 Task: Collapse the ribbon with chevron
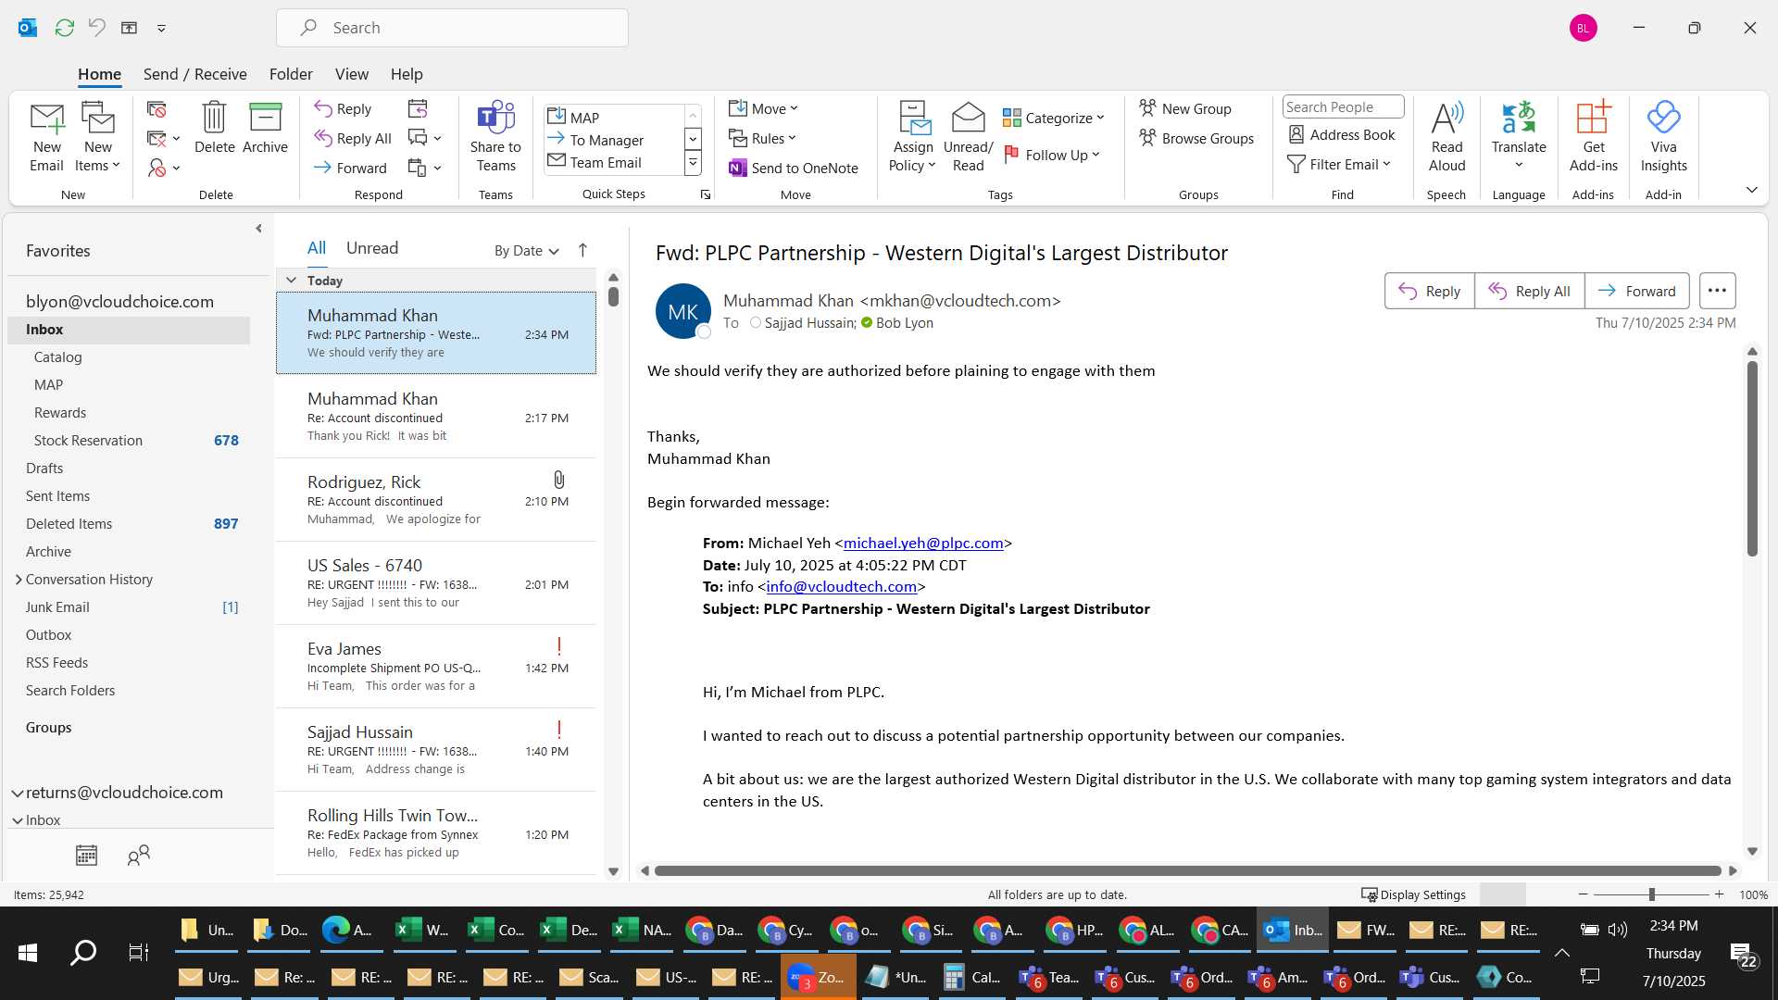click(x=1751, y=190)
